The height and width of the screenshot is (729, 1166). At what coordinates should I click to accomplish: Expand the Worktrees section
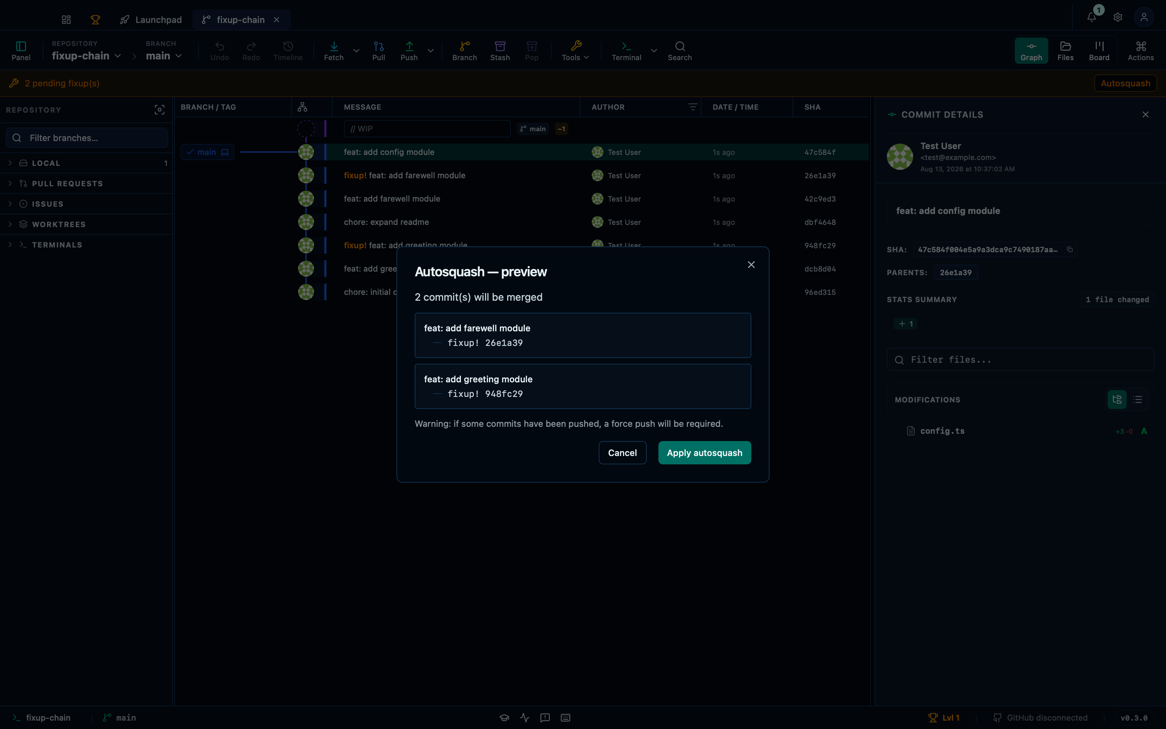tap(87, 224)
